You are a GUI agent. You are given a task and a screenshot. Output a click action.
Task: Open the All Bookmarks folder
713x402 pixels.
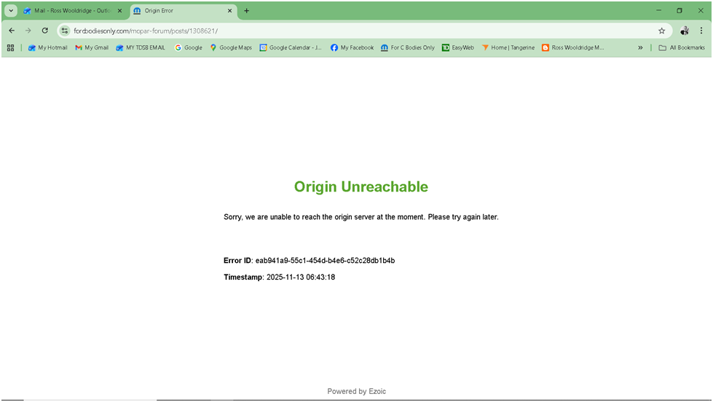(x=682, y=48)
